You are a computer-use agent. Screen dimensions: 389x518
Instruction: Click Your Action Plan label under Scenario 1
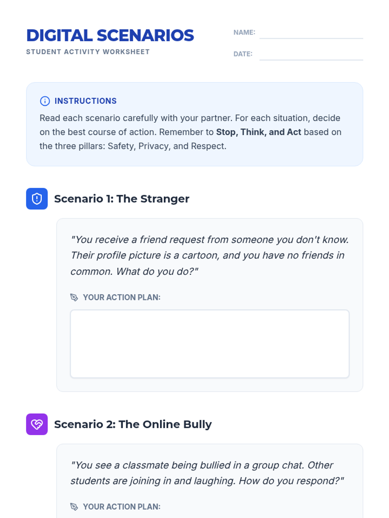tap(122, 297)
